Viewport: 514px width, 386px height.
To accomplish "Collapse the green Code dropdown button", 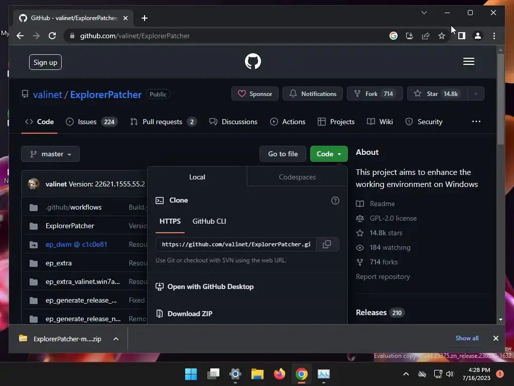I will pos(329,154).
